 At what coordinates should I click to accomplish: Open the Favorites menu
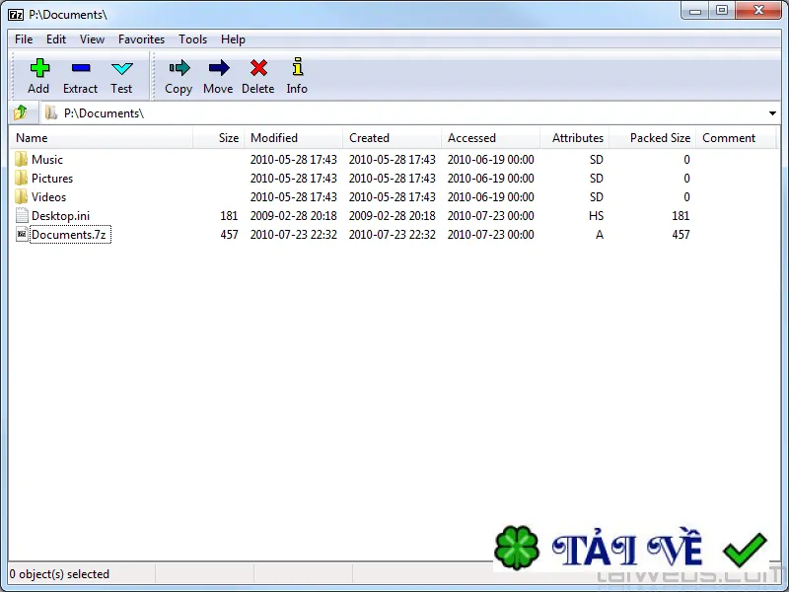point(141,39)
